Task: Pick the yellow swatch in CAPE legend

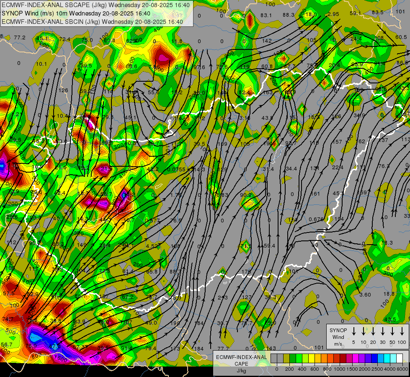Action: click(312, 359)
